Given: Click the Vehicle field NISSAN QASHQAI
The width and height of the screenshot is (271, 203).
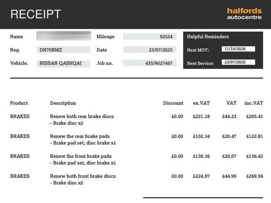Looking at the screenshot, I should (63, 63).
